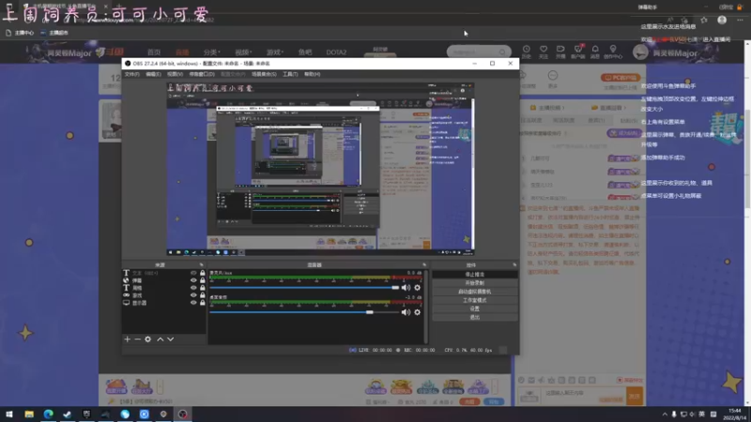Open Microsoft Edge from the taskbar
This screenshot has height=422, width=751.
[x=49, y=414]
